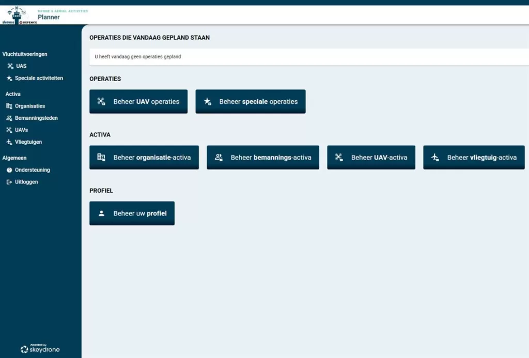The image size is (529, 358).
Task: Open Beheer organisatie-activa
Action: (x=144, y=158)
